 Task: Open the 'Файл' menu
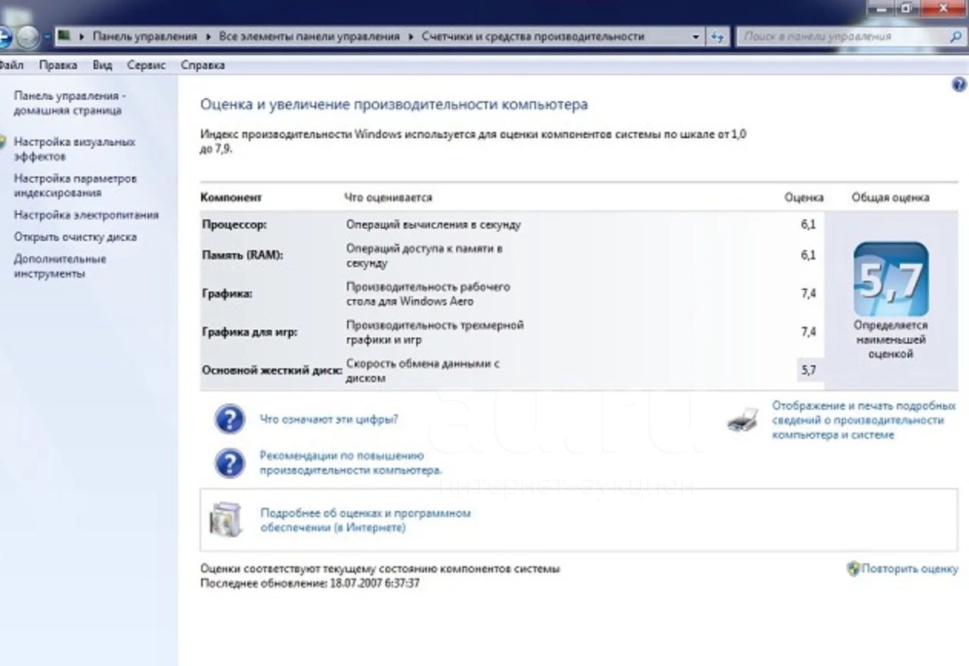[11, 65]
